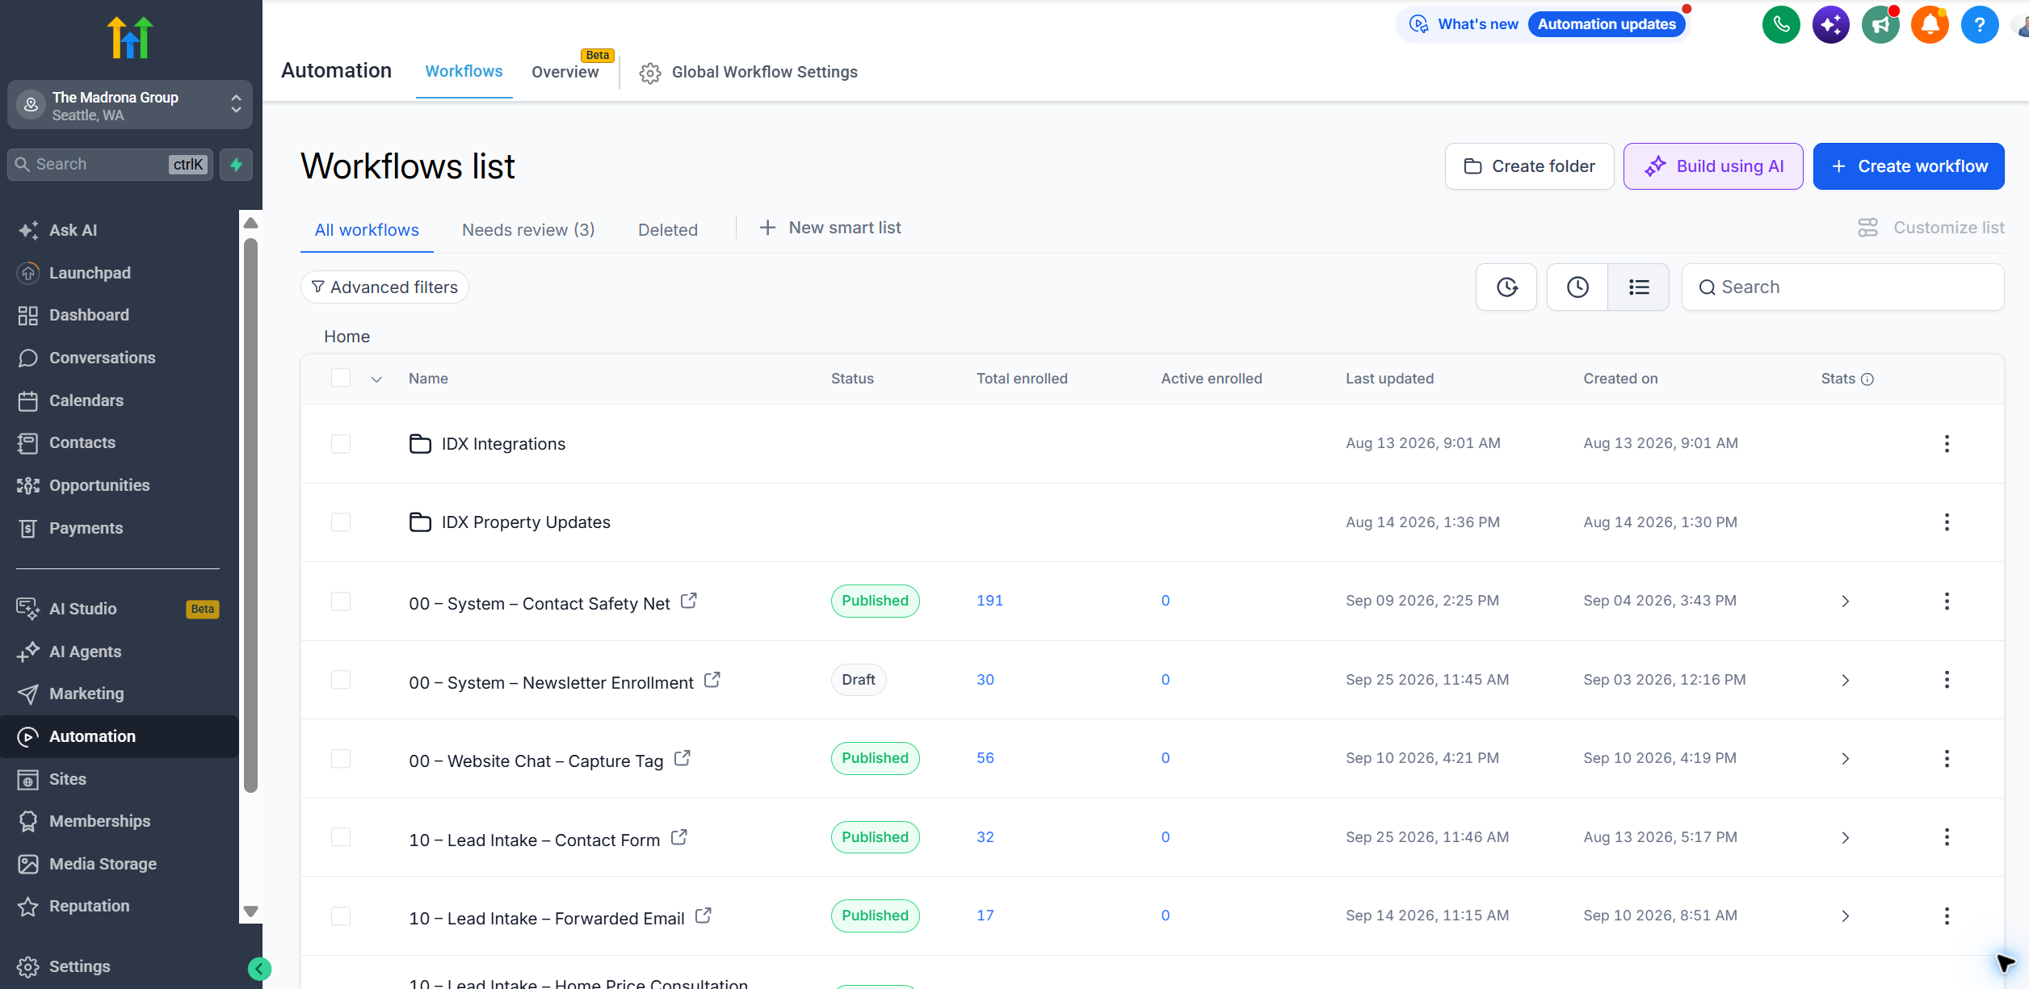2029x989 pixels.
Task: Select the Needs review (3) tab
Action: point(528,231)
